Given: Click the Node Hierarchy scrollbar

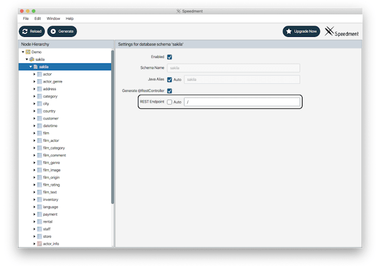Looking at the screenshot, I should pyautogui.click(x=112, y=127).
